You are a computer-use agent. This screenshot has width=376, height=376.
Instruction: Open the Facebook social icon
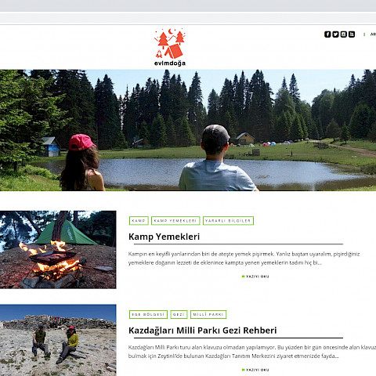click(327, 34)
